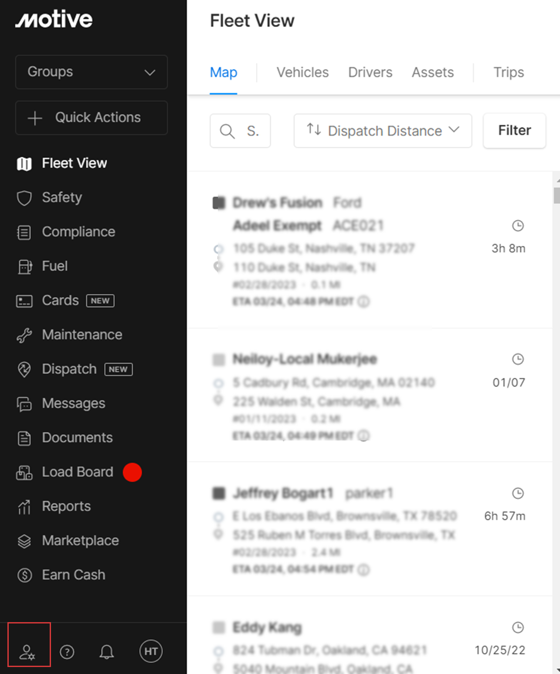Open Load Board from its sidebar icon
560x674 pixels.
click(x=24, y=472)
